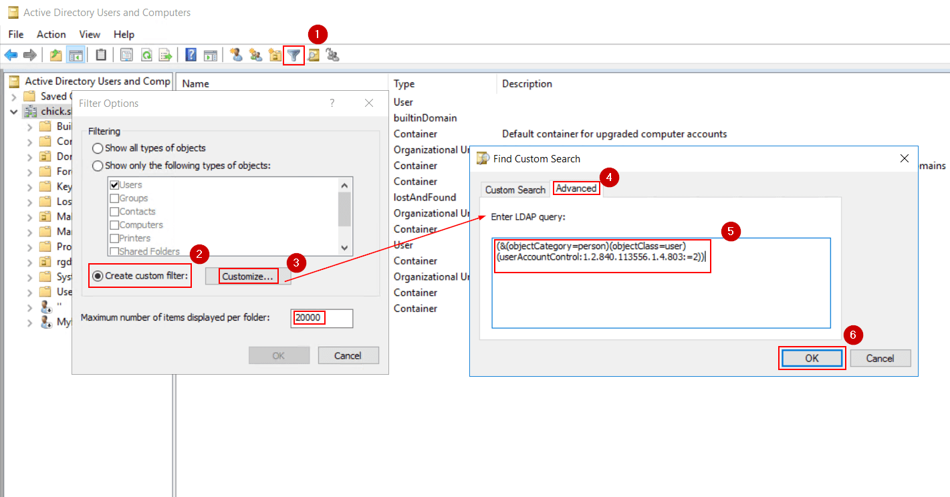Navigate back with the back arrow icon

tap(11, 54)
